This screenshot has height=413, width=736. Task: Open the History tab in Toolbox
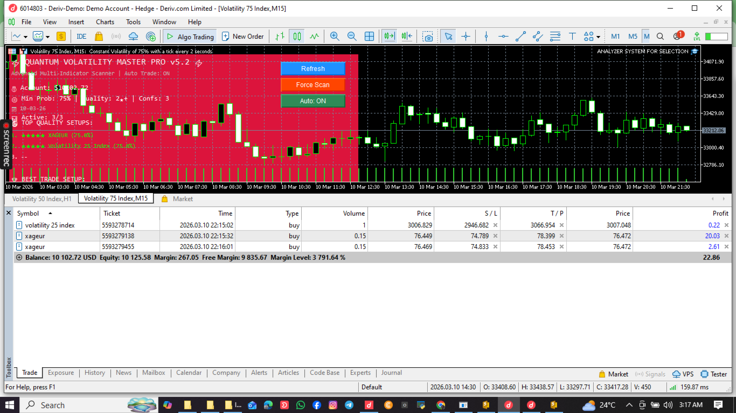[x=95, y=373]
